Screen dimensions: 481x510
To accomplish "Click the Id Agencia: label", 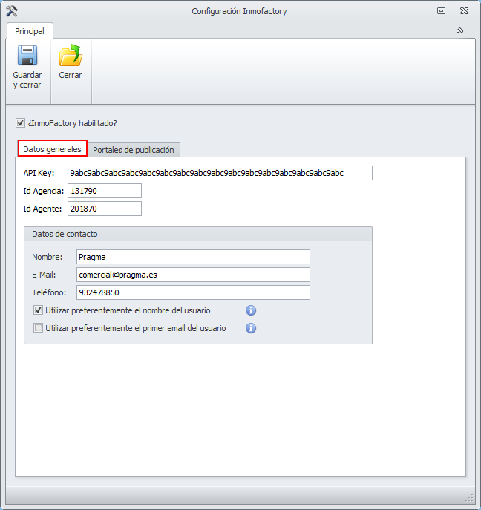I will tap(44, 191).
